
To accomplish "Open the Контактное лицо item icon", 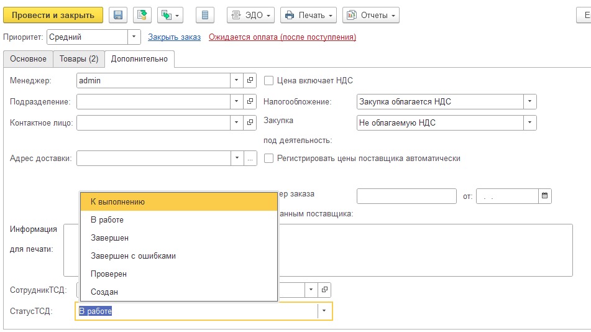I will coord(250,122).
